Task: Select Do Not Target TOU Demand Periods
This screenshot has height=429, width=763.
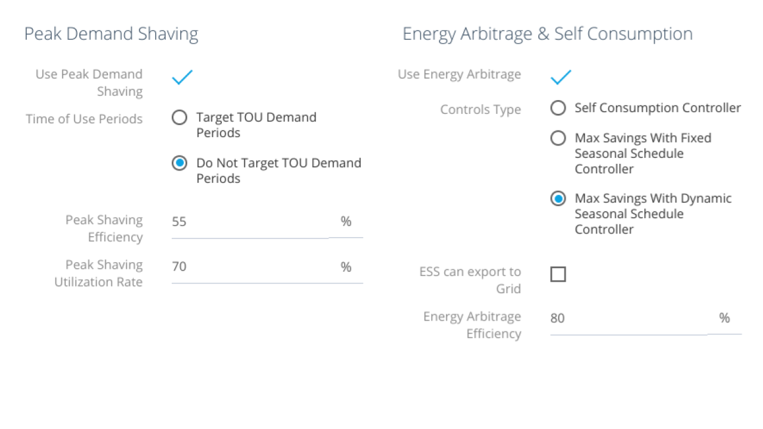Action: (x=179, y=163)
